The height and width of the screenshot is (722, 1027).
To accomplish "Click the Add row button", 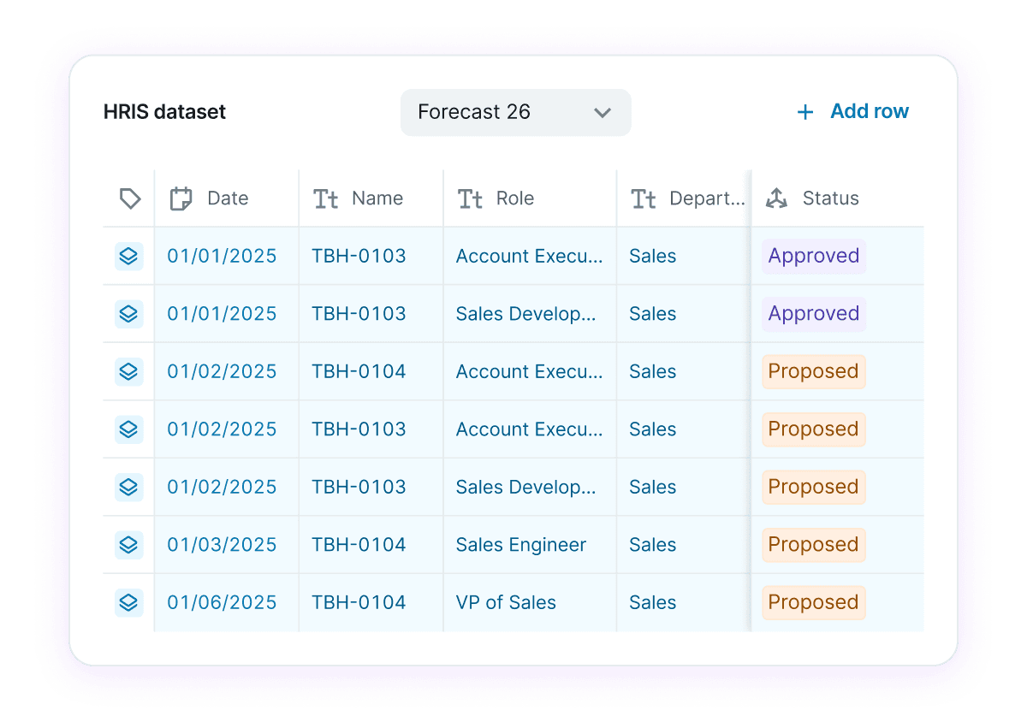I will (869, 111).
